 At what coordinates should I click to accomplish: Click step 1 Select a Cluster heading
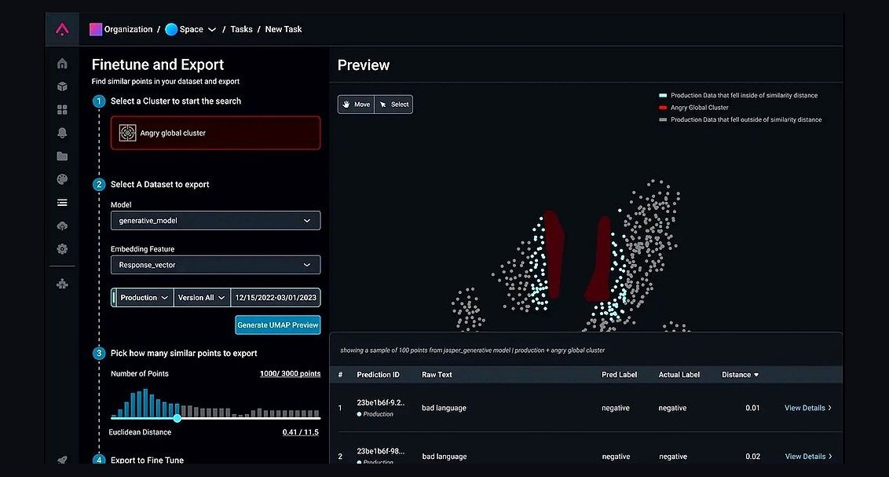(x=176, y=101)
